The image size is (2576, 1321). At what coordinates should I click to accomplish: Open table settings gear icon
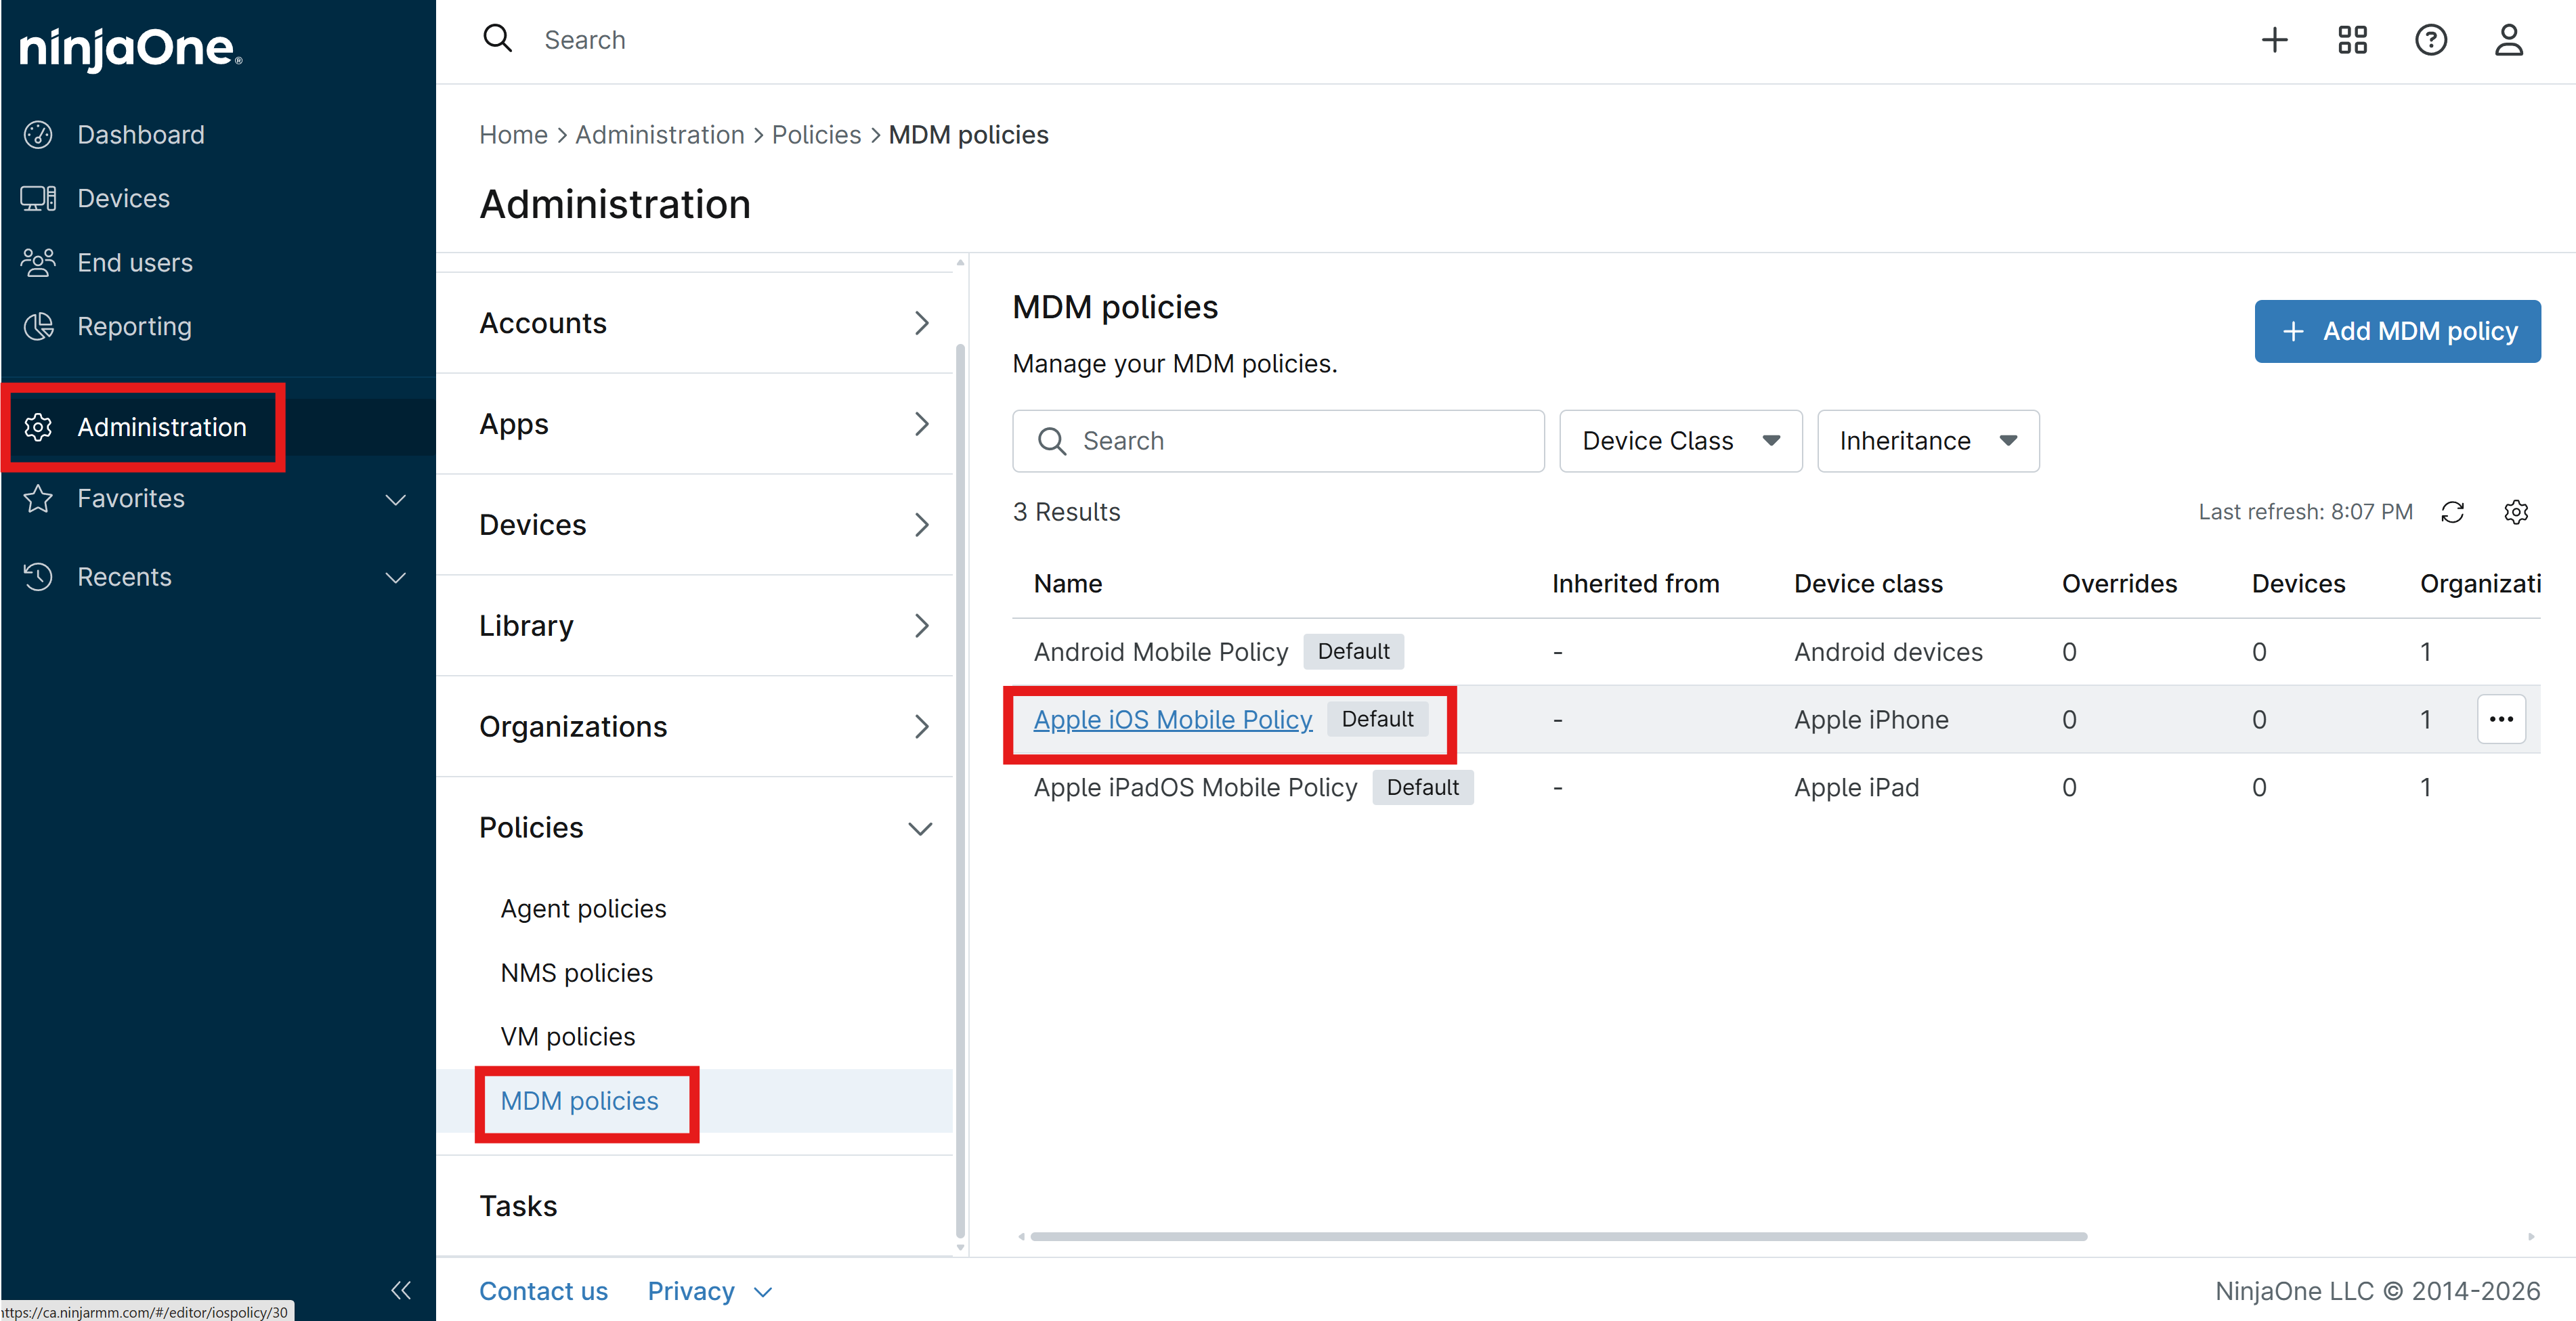click(2516, 512)
